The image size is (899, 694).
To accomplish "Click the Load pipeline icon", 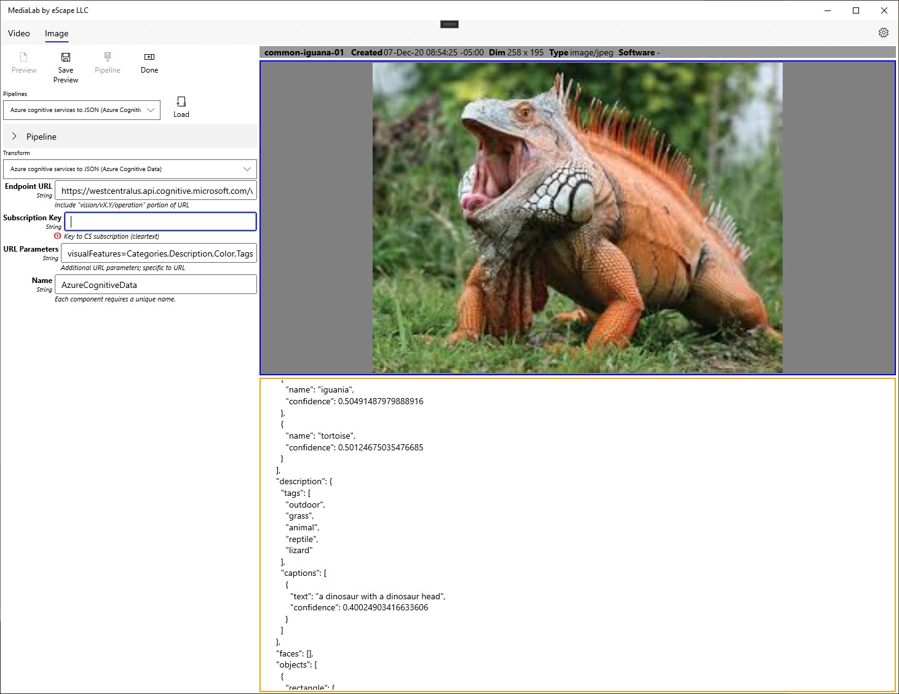I will pos(181,102).
